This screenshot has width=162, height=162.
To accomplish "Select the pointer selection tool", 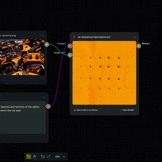I will (x=29, y=156).
